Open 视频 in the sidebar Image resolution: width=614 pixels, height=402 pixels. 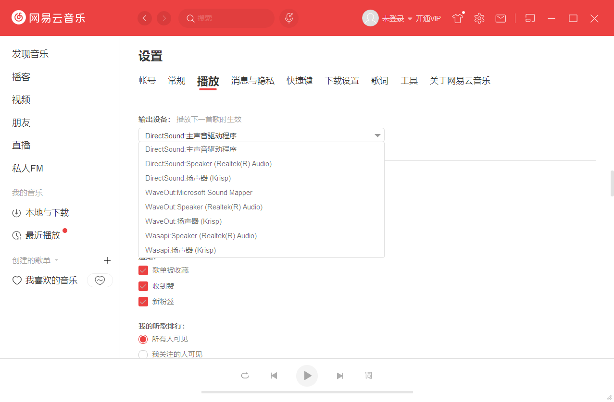(21, 100)
